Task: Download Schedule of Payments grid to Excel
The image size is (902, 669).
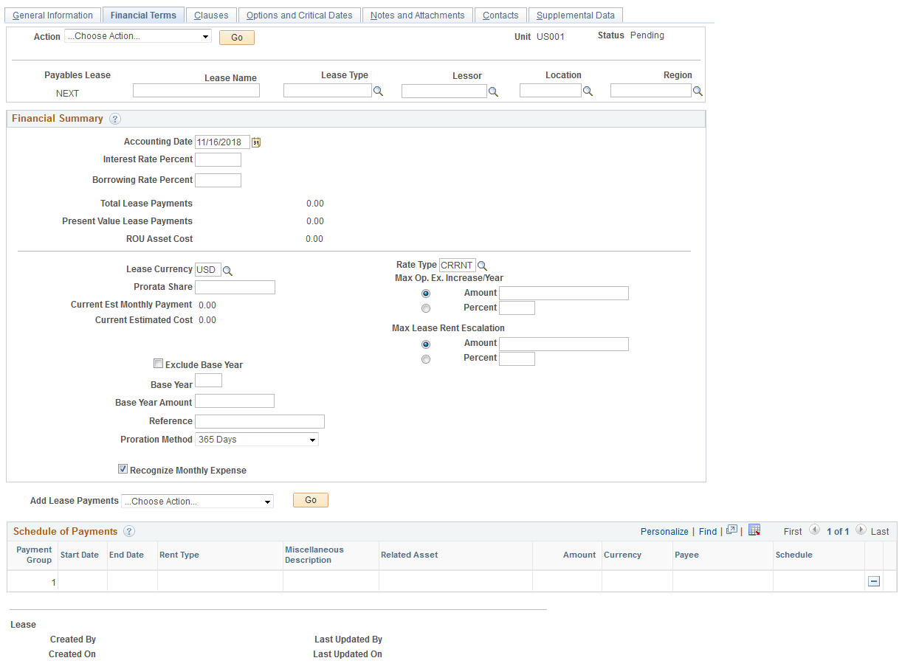Action: tap(754, 530)
